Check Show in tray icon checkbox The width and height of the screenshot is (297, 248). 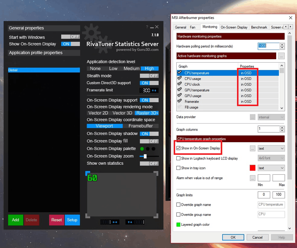coord(178,168)
